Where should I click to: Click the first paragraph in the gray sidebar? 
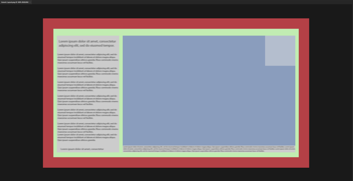point(87,59)
